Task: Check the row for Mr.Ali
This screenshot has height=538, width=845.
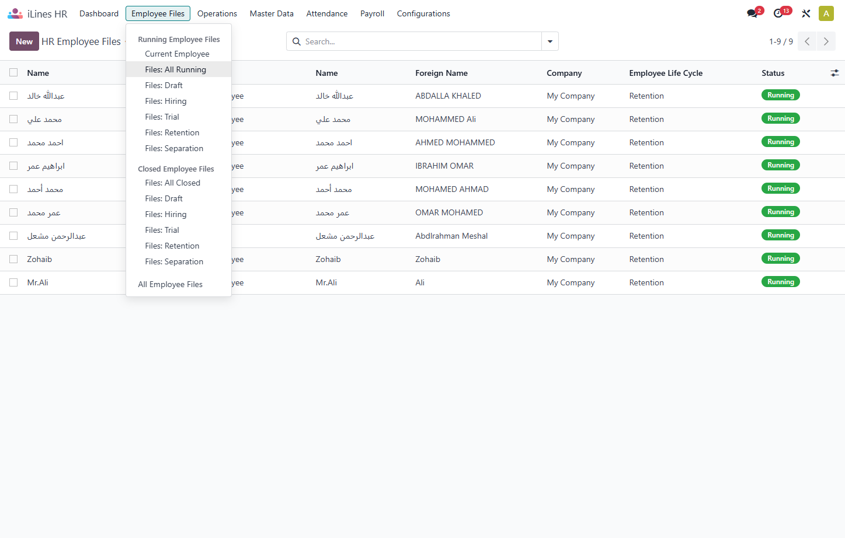Action: (13, 282)
